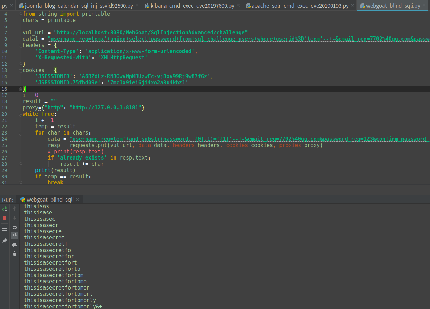Click console output line 'thisisas'
Viewport: 430px width, 309px height.
click(x=36, y=206)
